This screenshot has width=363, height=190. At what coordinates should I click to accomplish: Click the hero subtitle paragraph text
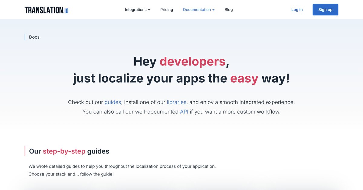pyautogui.click(x=181, y=107)
